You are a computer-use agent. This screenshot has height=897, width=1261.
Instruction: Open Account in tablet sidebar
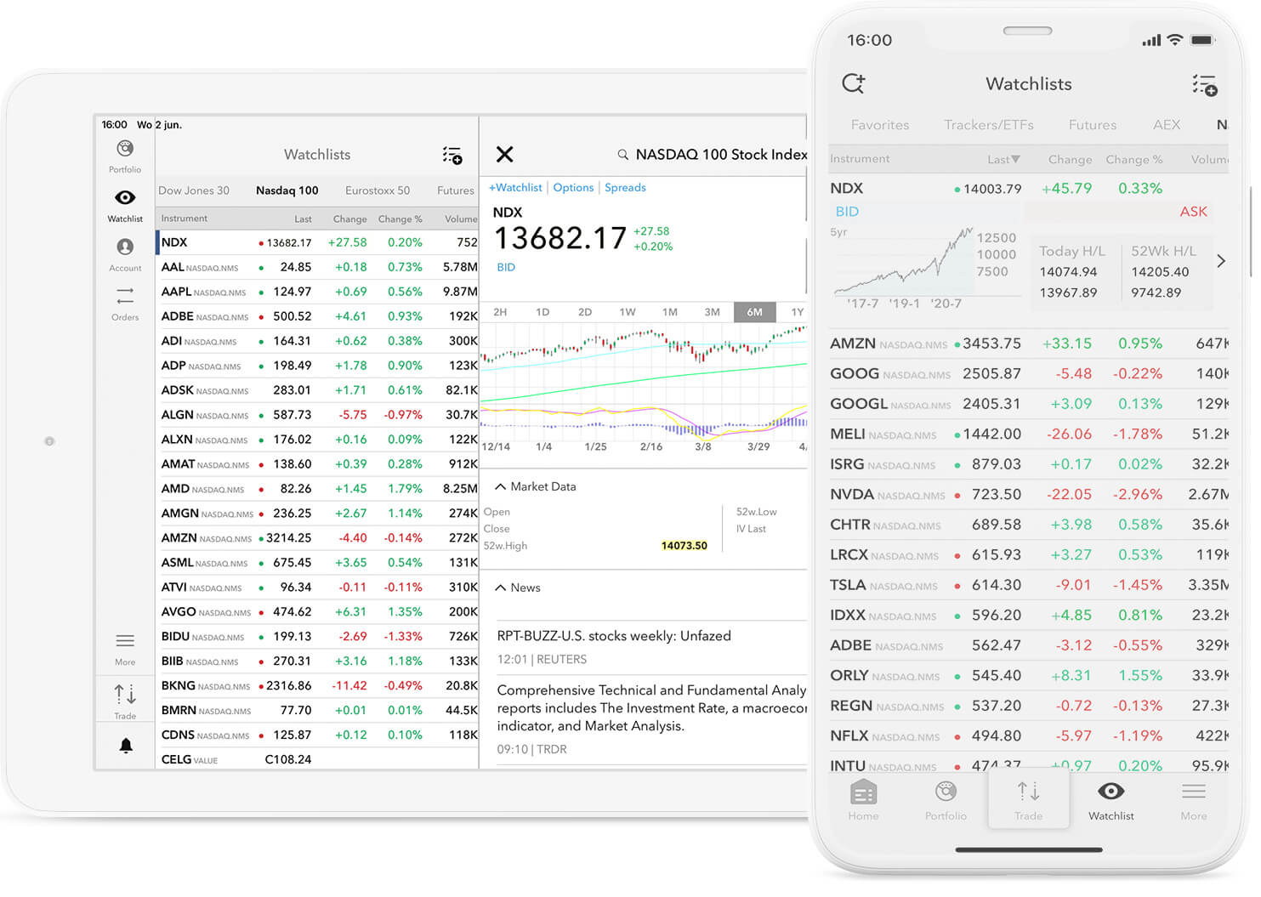click(x=125, y=254)
